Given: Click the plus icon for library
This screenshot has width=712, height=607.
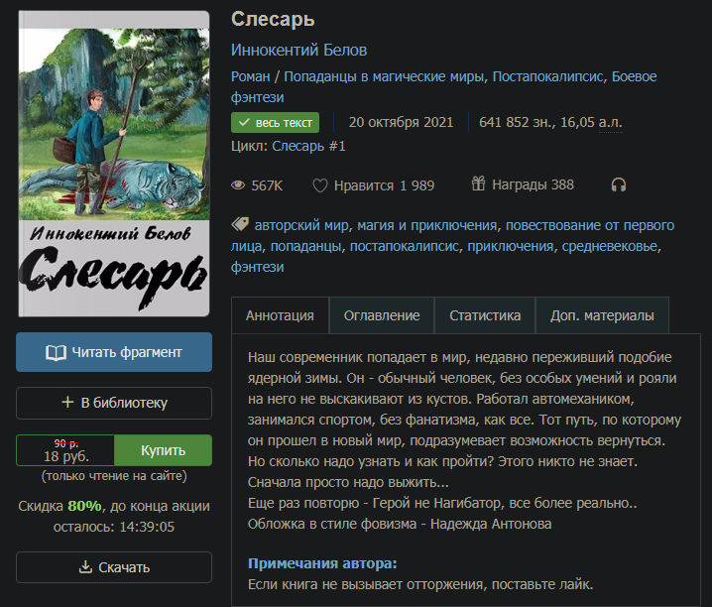Looking at the screenshot, I should point(67,402).
